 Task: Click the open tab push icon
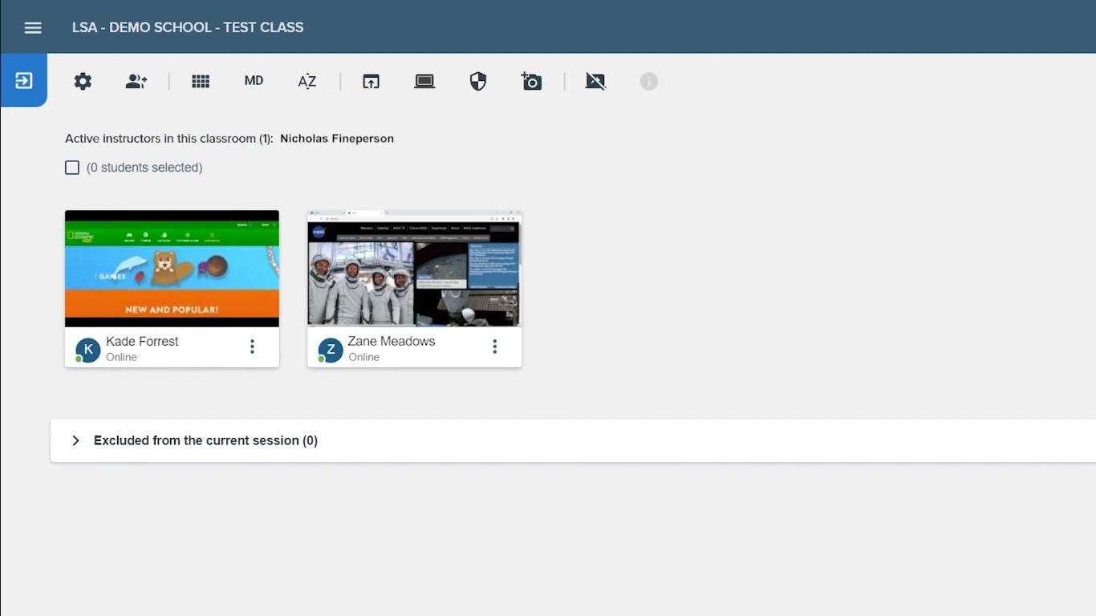point(371,81)
